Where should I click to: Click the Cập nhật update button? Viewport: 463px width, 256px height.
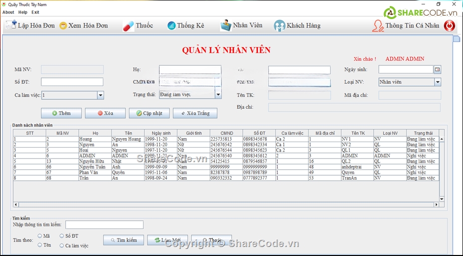pyautogui.click(x=149, y=113)
